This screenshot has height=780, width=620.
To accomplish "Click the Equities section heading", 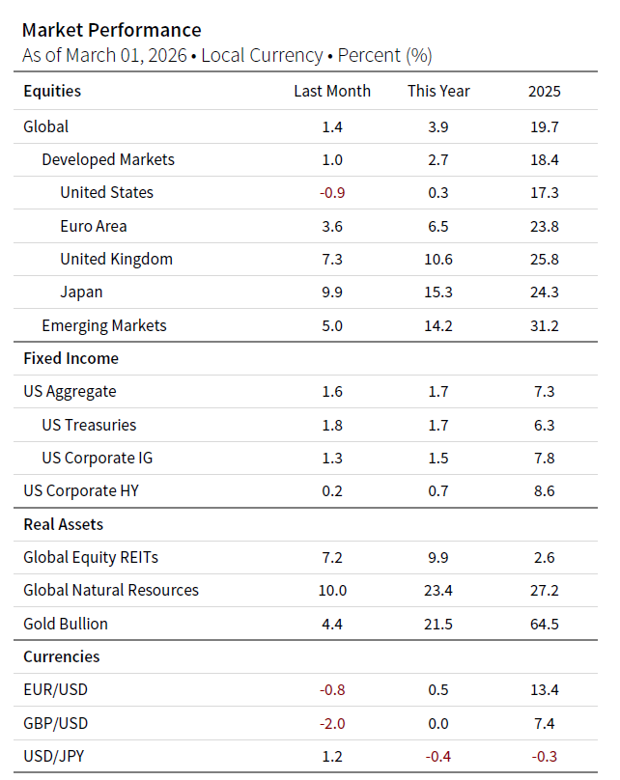I will coord(52,92).
